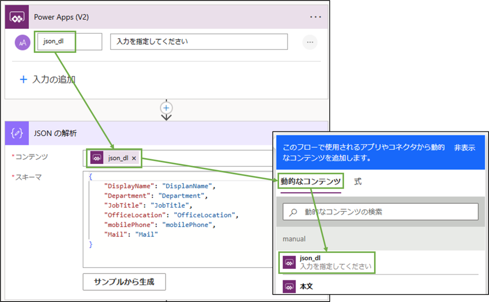489x302 pixels.
Task: Click the plus circle between the steps
Action: (167, 108)
